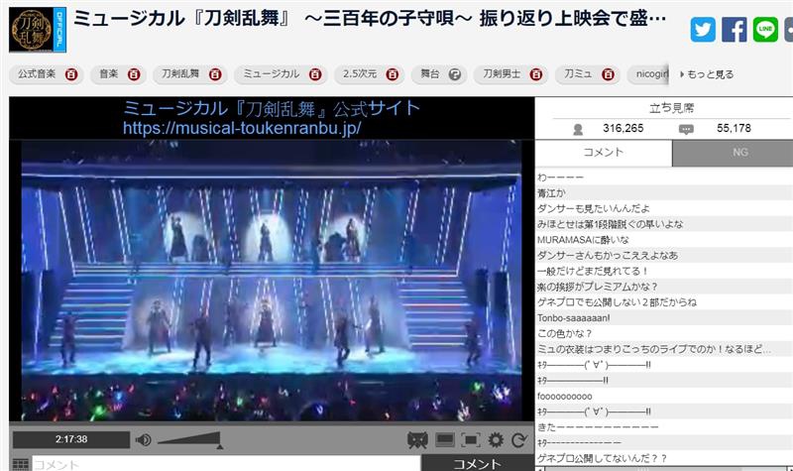Open the musical-toukenranbu.jp link in video
793x471 pixels.
coord(242,128)
